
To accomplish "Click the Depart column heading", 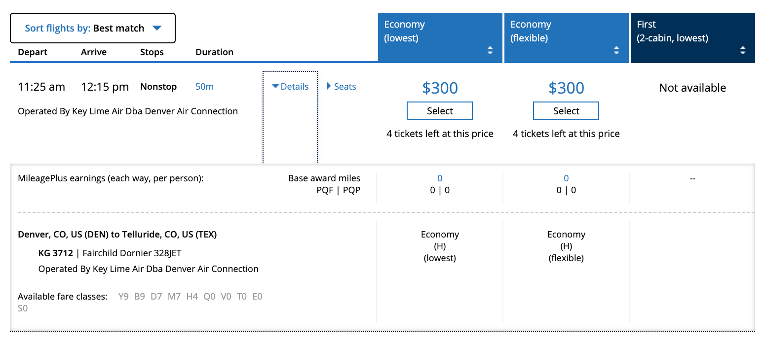I will 33,52.
